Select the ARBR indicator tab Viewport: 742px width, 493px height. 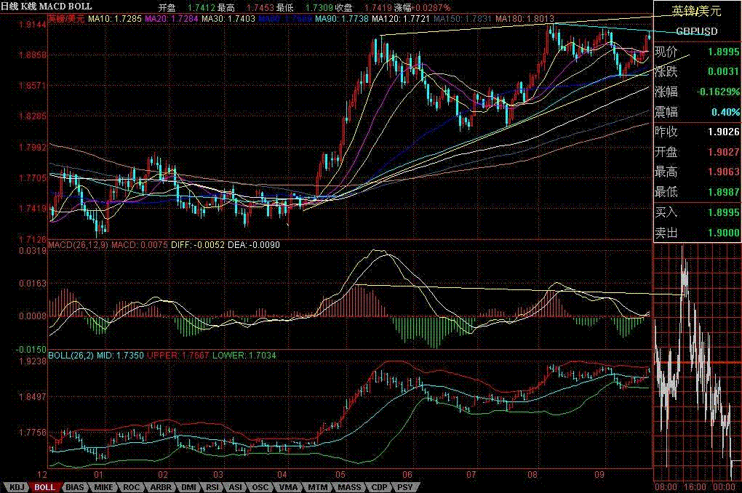pos(161,487)
